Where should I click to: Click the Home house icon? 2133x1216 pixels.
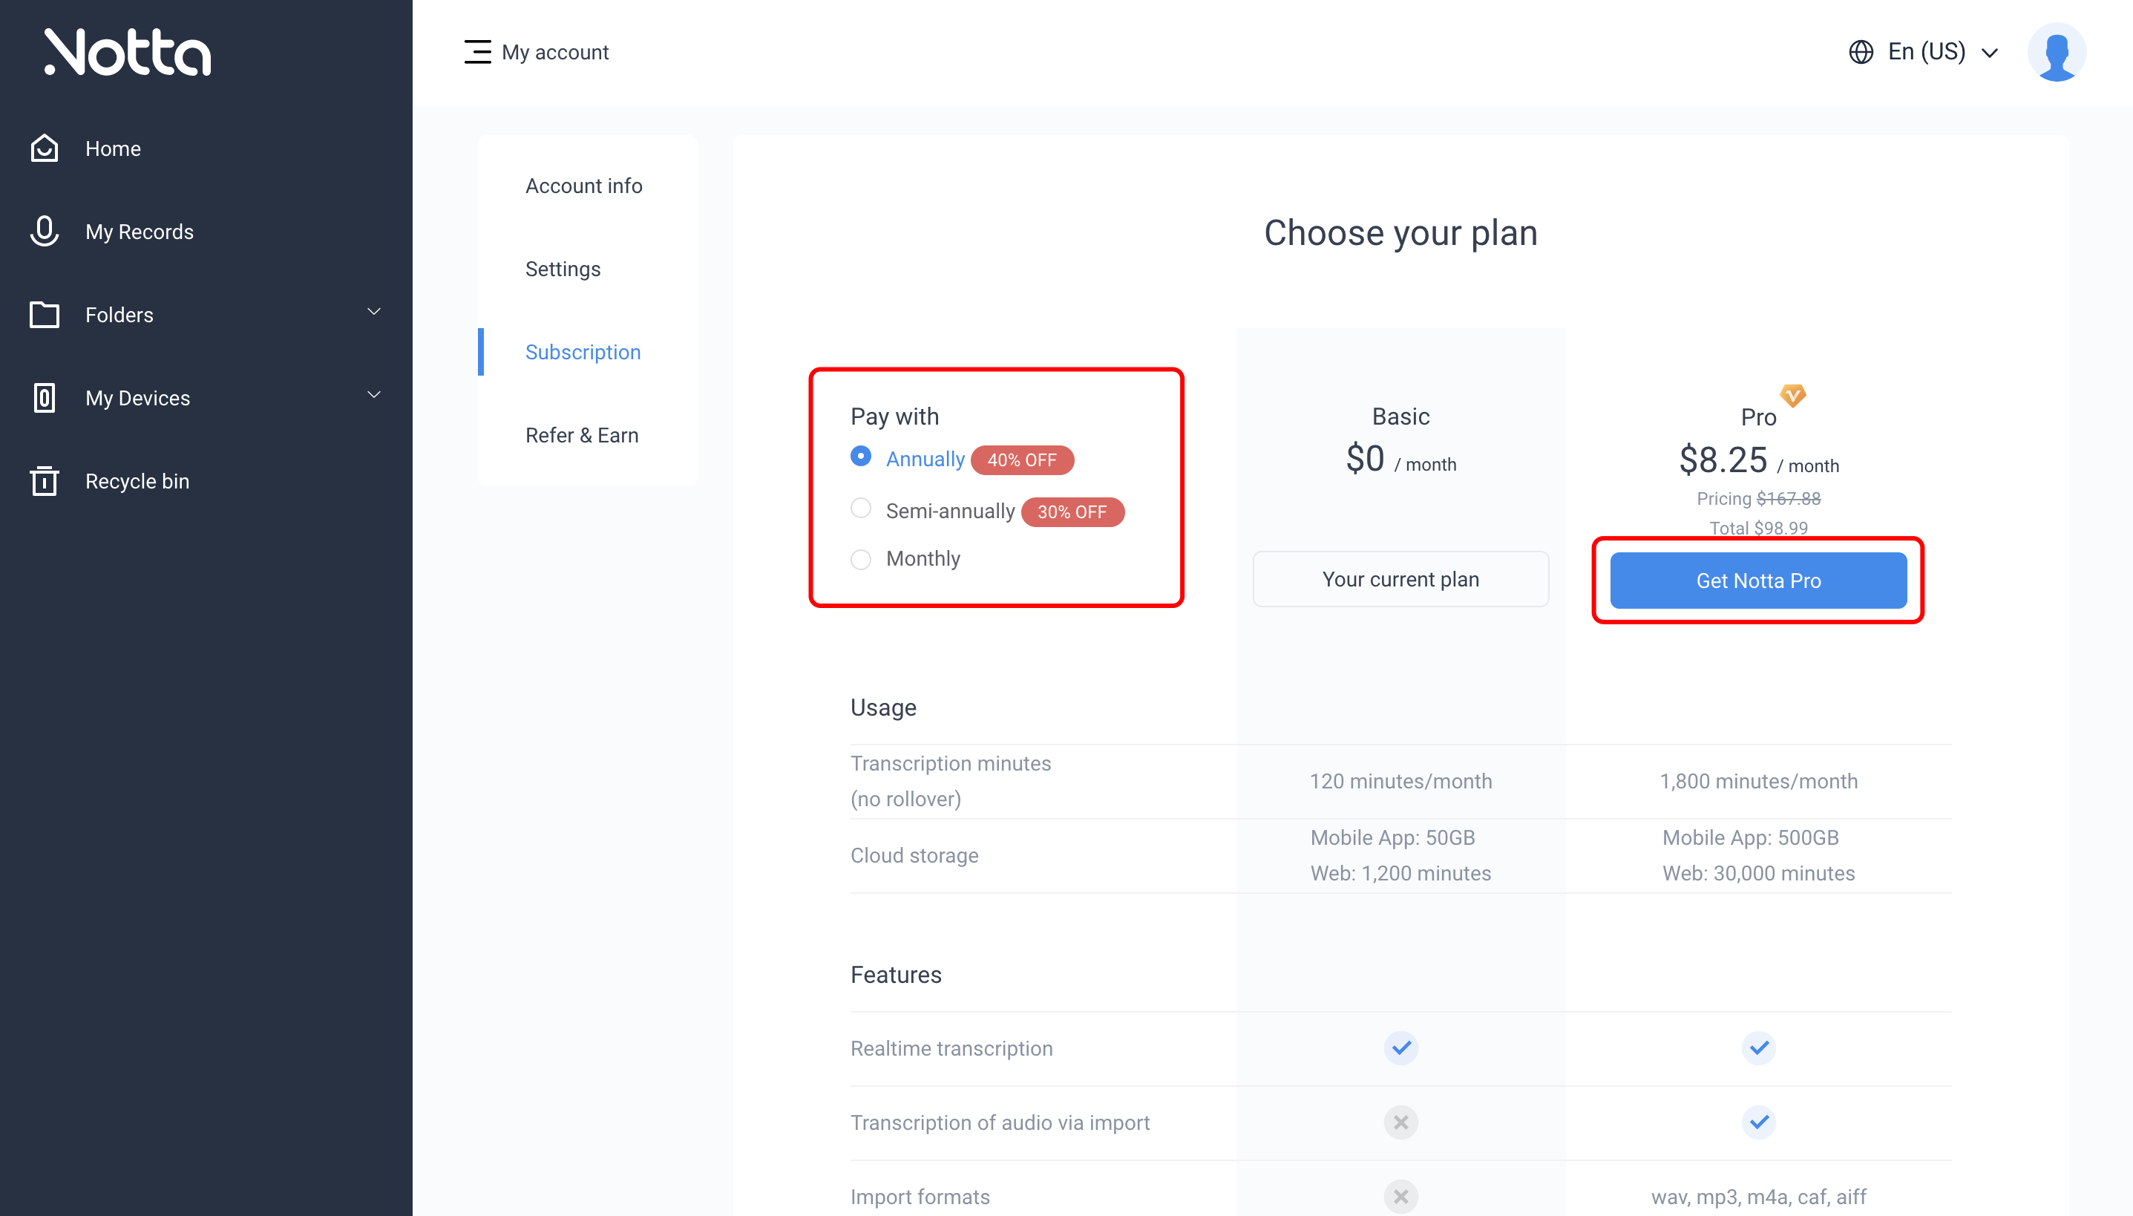pos(45,148)
